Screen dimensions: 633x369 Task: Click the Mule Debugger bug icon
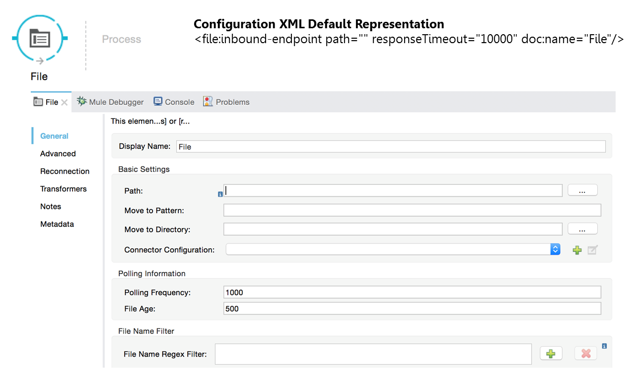tap(81, 101)
